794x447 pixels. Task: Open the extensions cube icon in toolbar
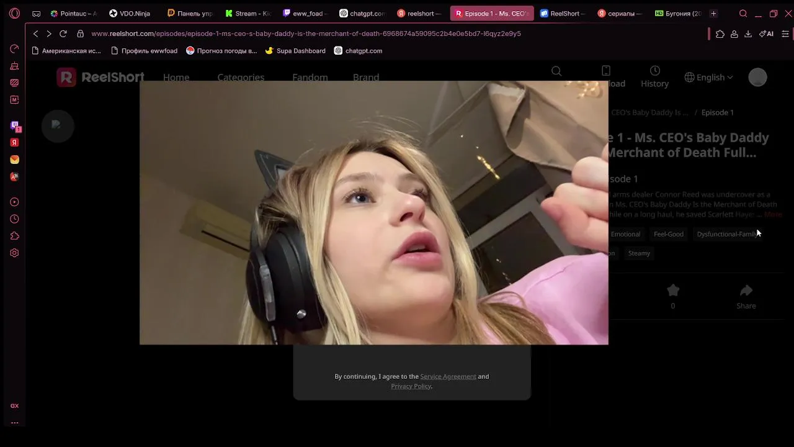click(x=720, y=34)
